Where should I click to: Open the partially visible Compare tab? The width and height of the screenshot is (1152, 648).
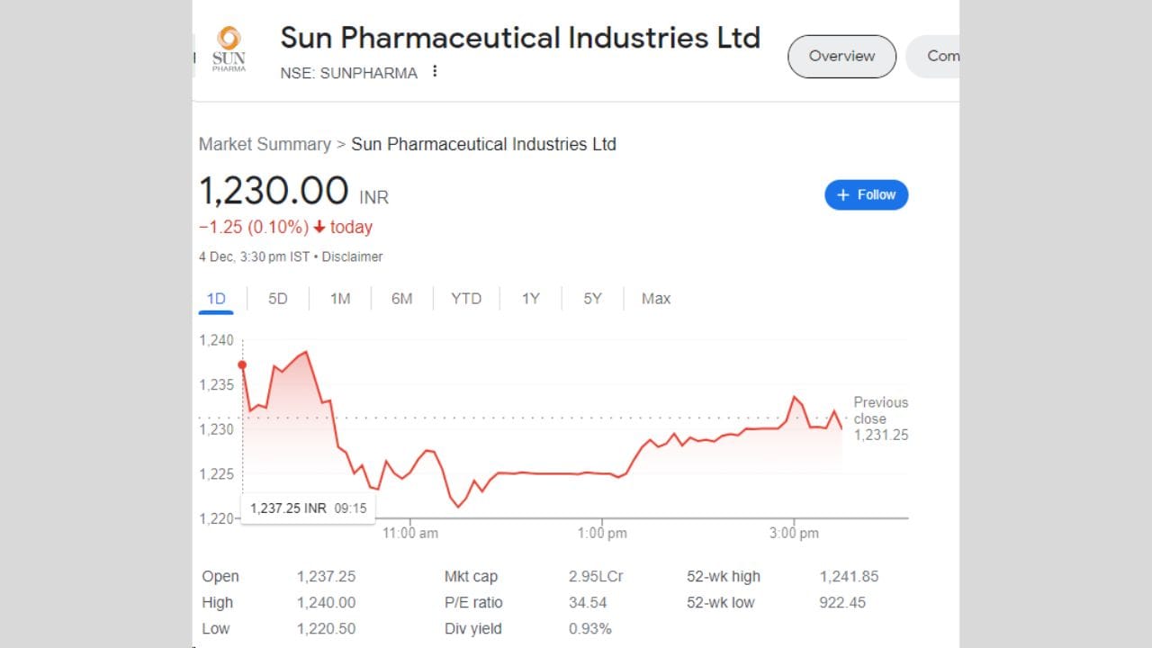coord(943,56)
